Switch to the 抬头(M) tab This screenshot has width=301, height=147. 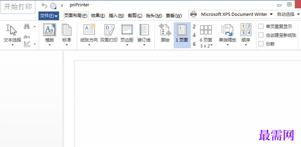click(154, 16)
